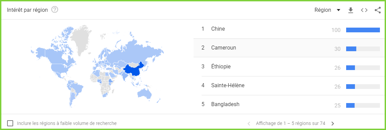Go to the next page of regions

click(333, 123)
